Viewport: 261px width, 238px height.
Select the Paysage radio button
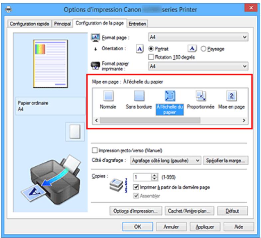(203, 49)
